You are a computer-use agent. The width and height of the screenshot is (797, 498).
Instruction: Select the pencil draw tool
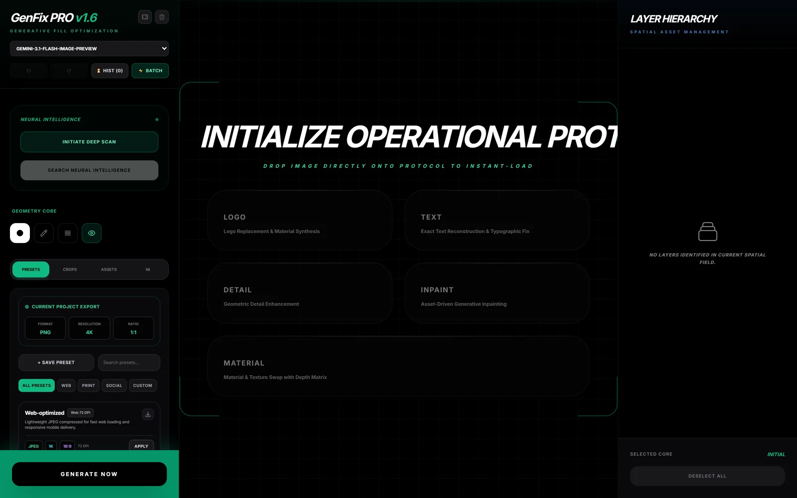coord(44,233)
